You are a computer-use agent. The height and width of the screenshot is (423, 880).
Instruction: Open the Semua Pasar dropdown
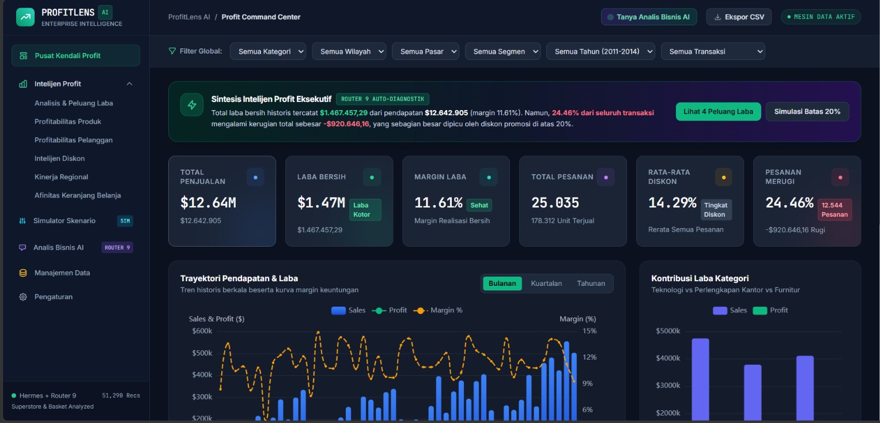[x=425, y=51]
